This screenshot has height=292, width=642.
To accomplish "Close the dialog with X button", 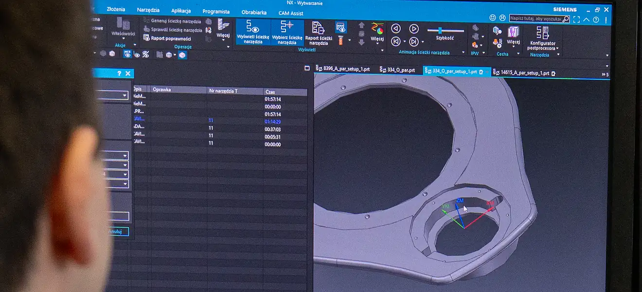I will click(x=128, y=73).
